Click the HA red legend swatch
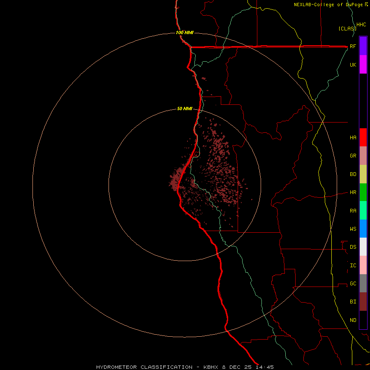The height and width of the screenshot is (370, 370). (x=363, y=137)
